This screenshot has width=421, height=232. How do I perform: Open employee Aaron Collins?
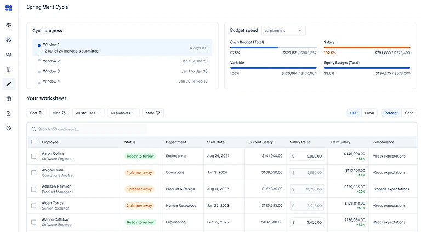(x=53, y=154)
